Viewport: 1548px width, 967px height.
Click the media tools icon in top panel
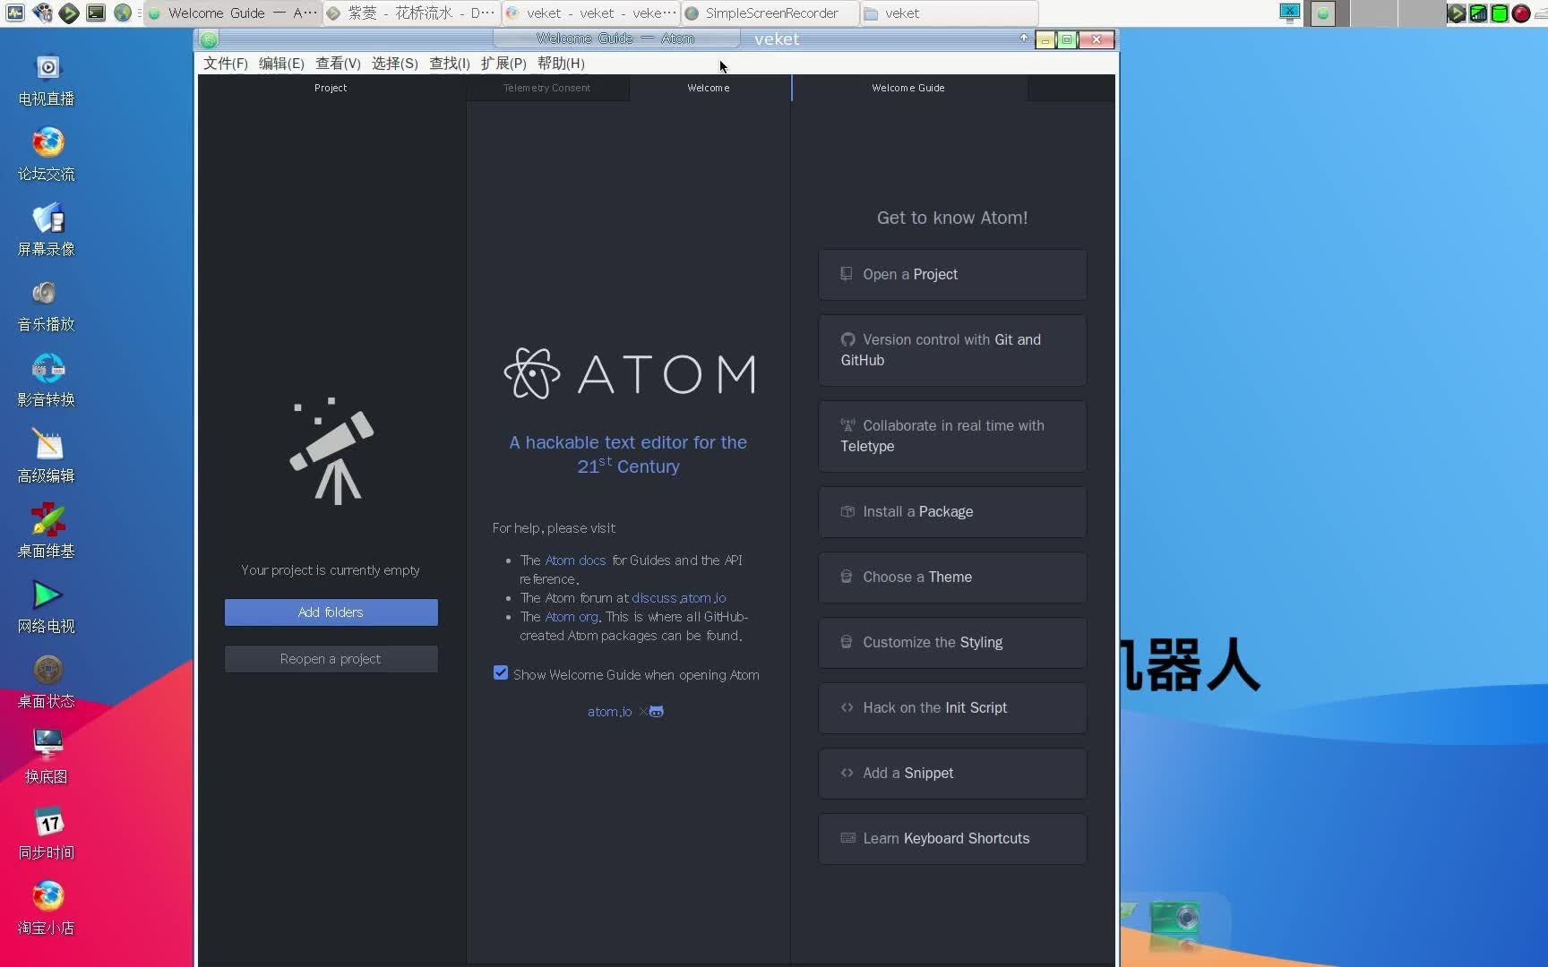[42, 13]
